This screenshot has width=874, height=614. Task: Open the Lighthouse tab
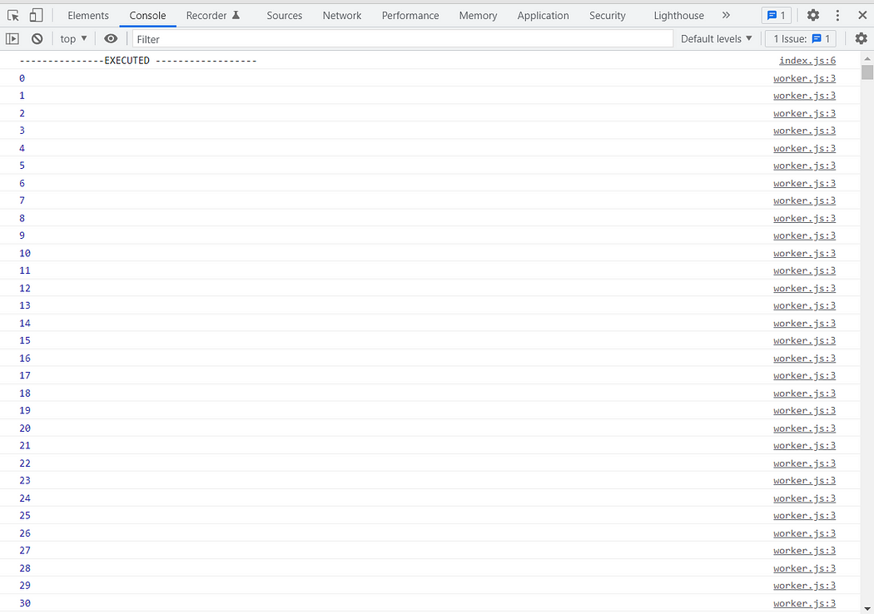point(678,16)
